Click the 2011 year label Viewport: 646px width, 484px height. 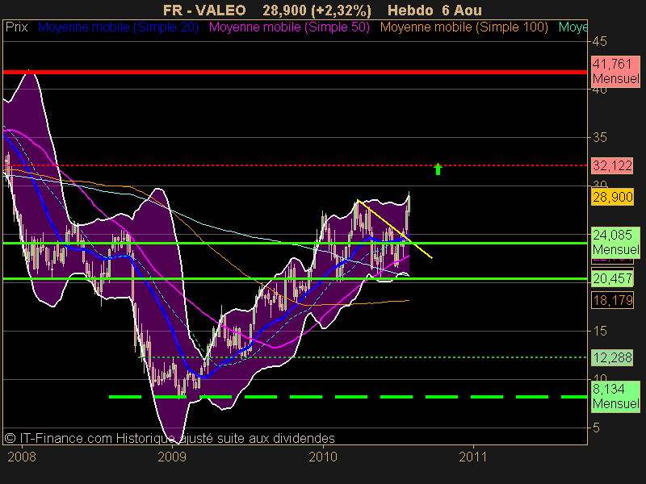point(473,457)
